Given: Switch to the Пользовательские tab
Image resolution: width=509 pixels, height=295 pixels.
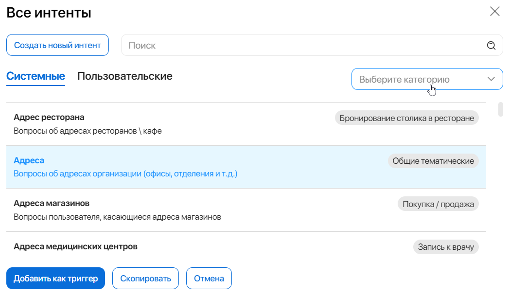Looking at the screenshot, I should tap(124, 76).
